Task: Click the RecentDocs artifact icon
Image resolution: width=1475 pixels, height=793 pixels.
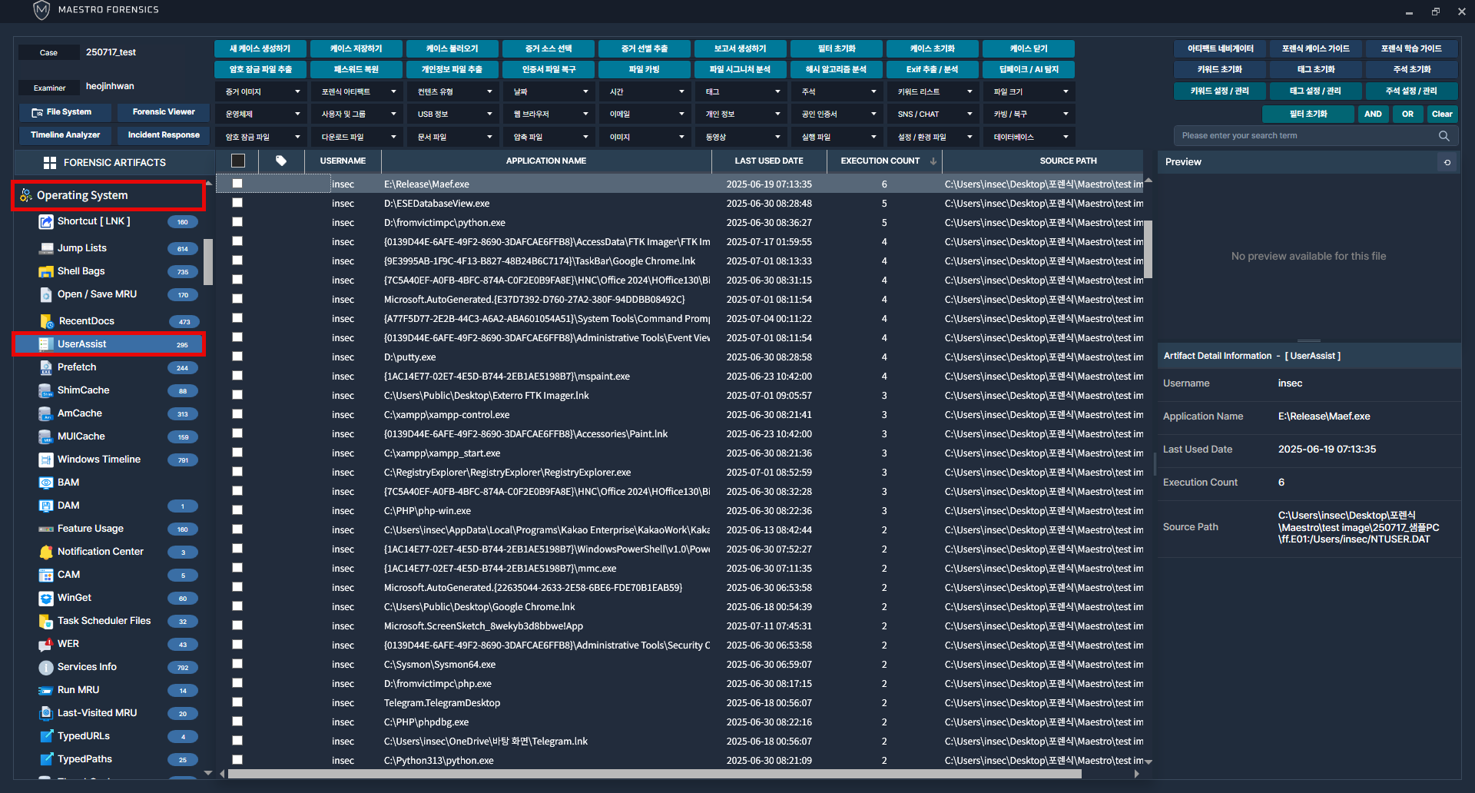Action: coord(46,321)
